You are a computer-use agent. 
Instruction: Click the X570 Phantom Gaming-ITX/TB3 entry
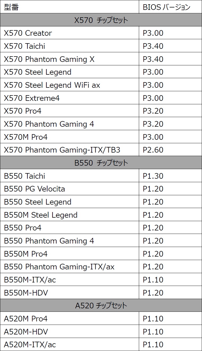point(62,150)
